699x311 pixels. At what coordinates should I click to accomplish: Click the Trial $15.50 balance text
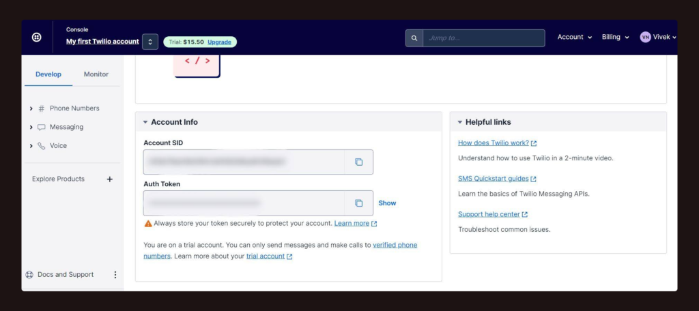[x=186, y=42]
